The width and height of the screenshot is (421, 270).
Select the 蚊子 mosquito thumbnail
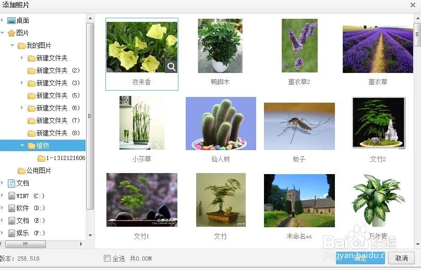[x=299, y=126]
